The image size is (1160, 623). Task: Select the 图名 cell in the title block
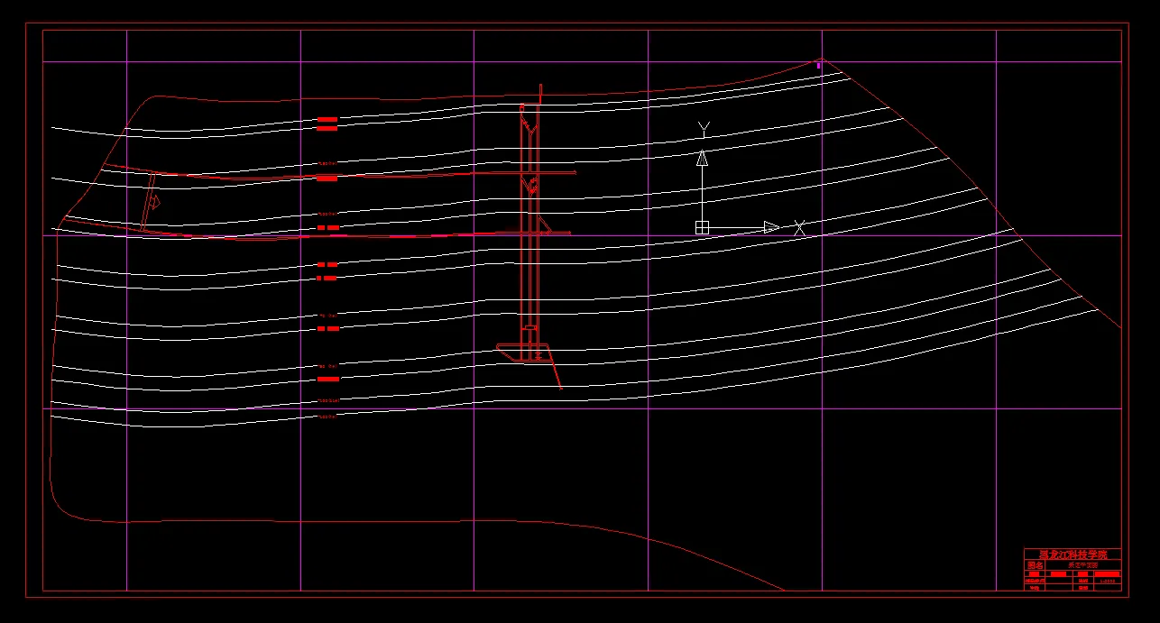point(1034,565)
